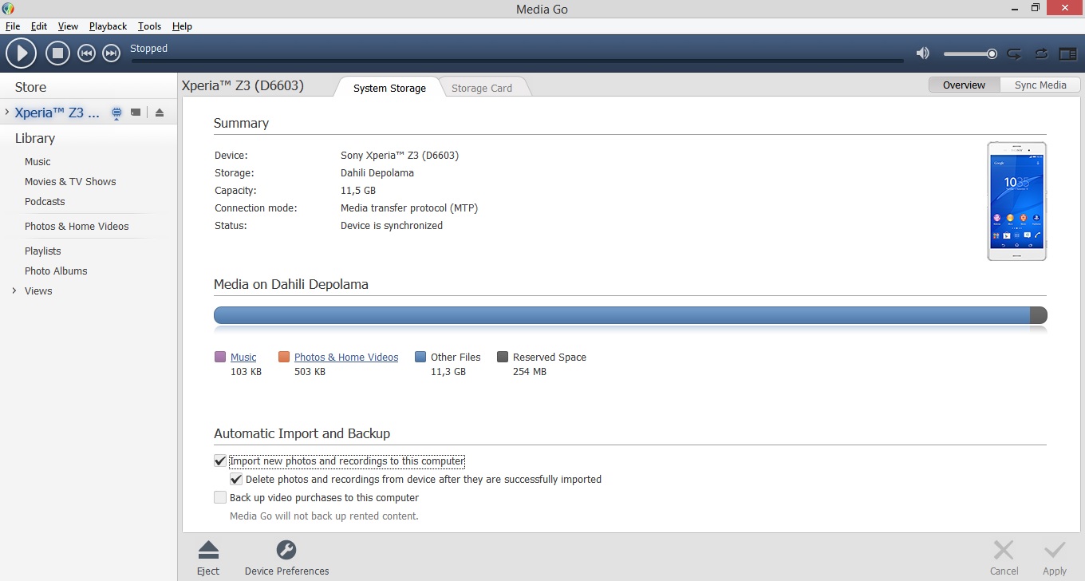
Task: Enable Back up video purchases checkbox
Action: click(220, 497)
